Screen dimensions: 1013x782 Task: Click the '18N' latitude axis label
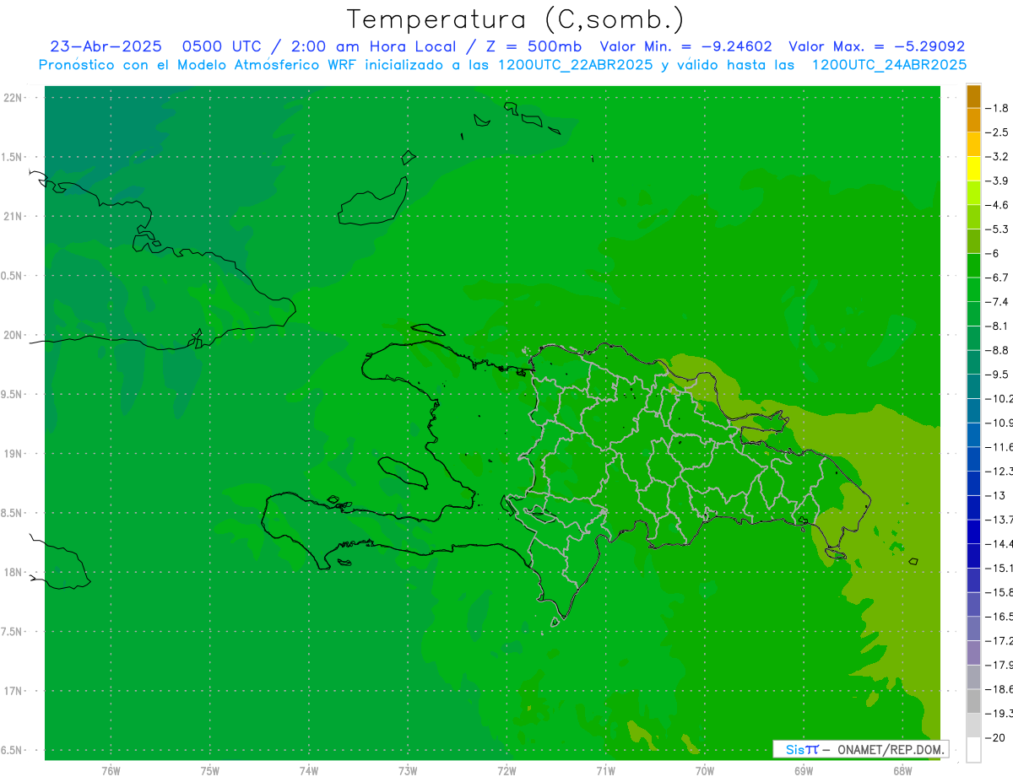pos(13,572)
